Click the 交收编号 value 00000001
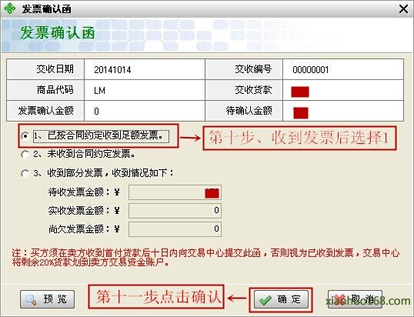Screen dimensions: 414x317 pyautogui.click(x=311, y=70)
